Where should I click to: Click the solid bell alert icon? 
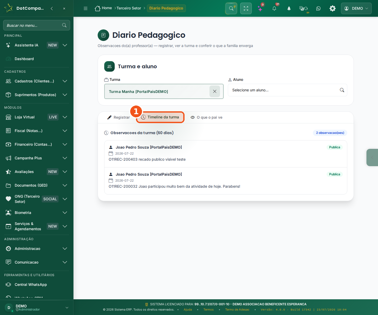(x=289, y=8)
